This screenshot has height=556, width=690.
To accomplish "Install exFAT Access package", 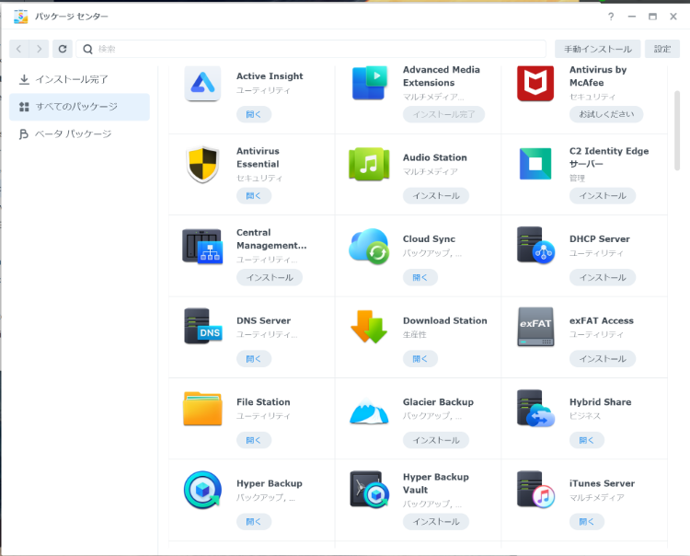I will coord(603,359).
